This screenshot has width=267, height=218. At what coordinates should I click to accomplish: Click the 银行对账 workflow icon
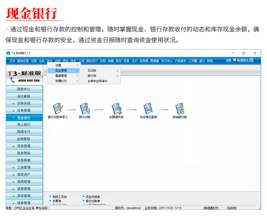[84, 109]
